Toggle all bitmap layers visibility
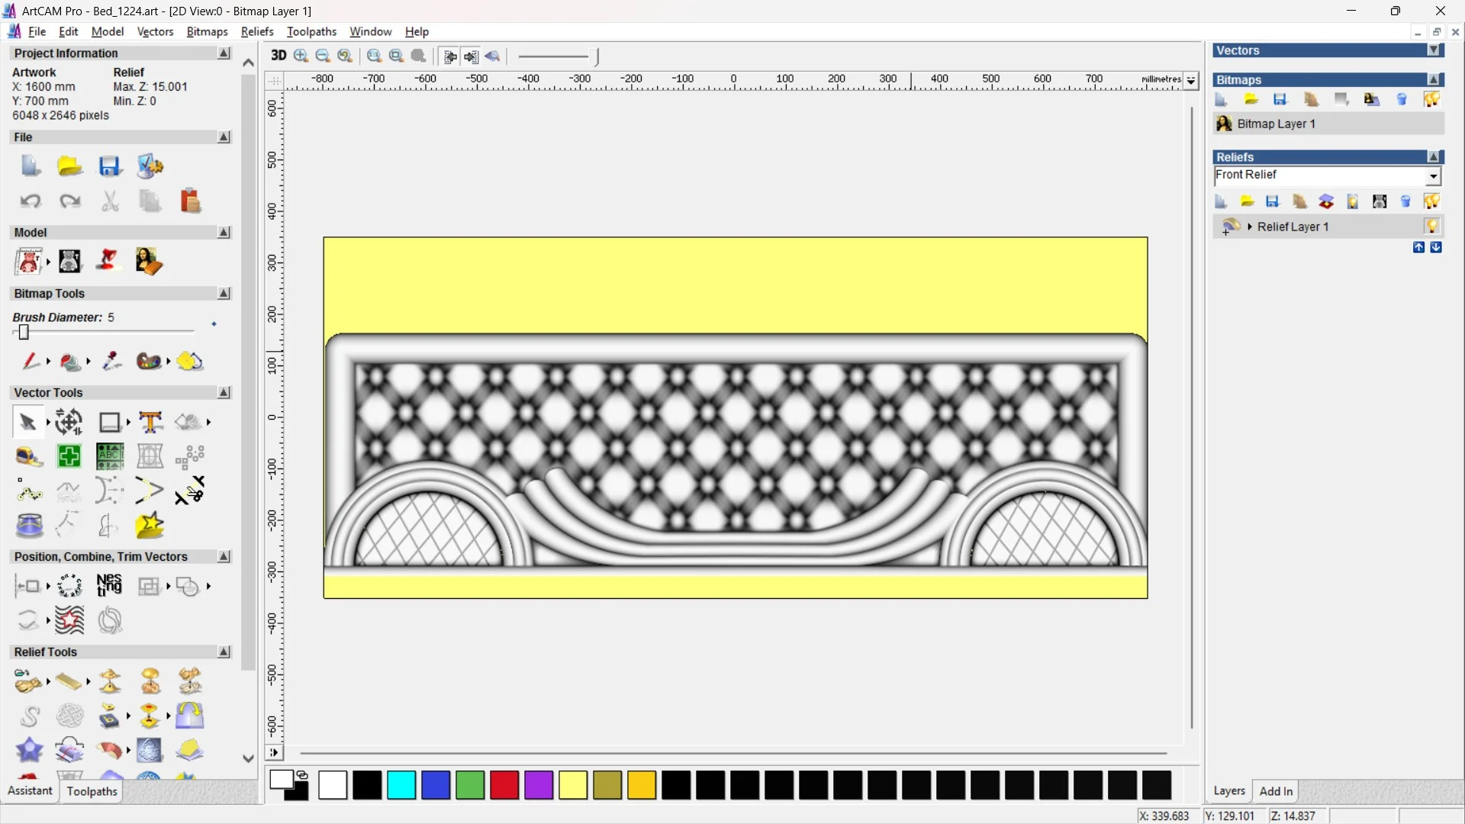Screen dimensions: 1465x824 (1431, 100)
